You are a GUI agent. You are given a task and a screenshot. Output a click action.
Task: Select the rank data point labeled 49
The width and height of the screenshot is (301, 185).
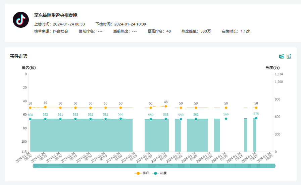point(45,107)
